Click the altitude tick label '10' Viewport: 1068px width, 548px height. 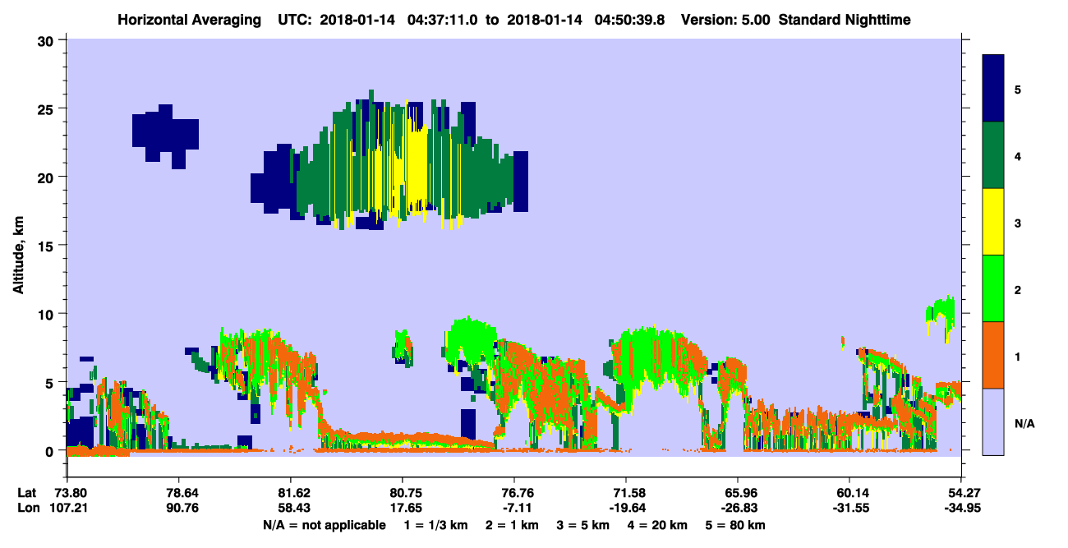pos(48,314)
